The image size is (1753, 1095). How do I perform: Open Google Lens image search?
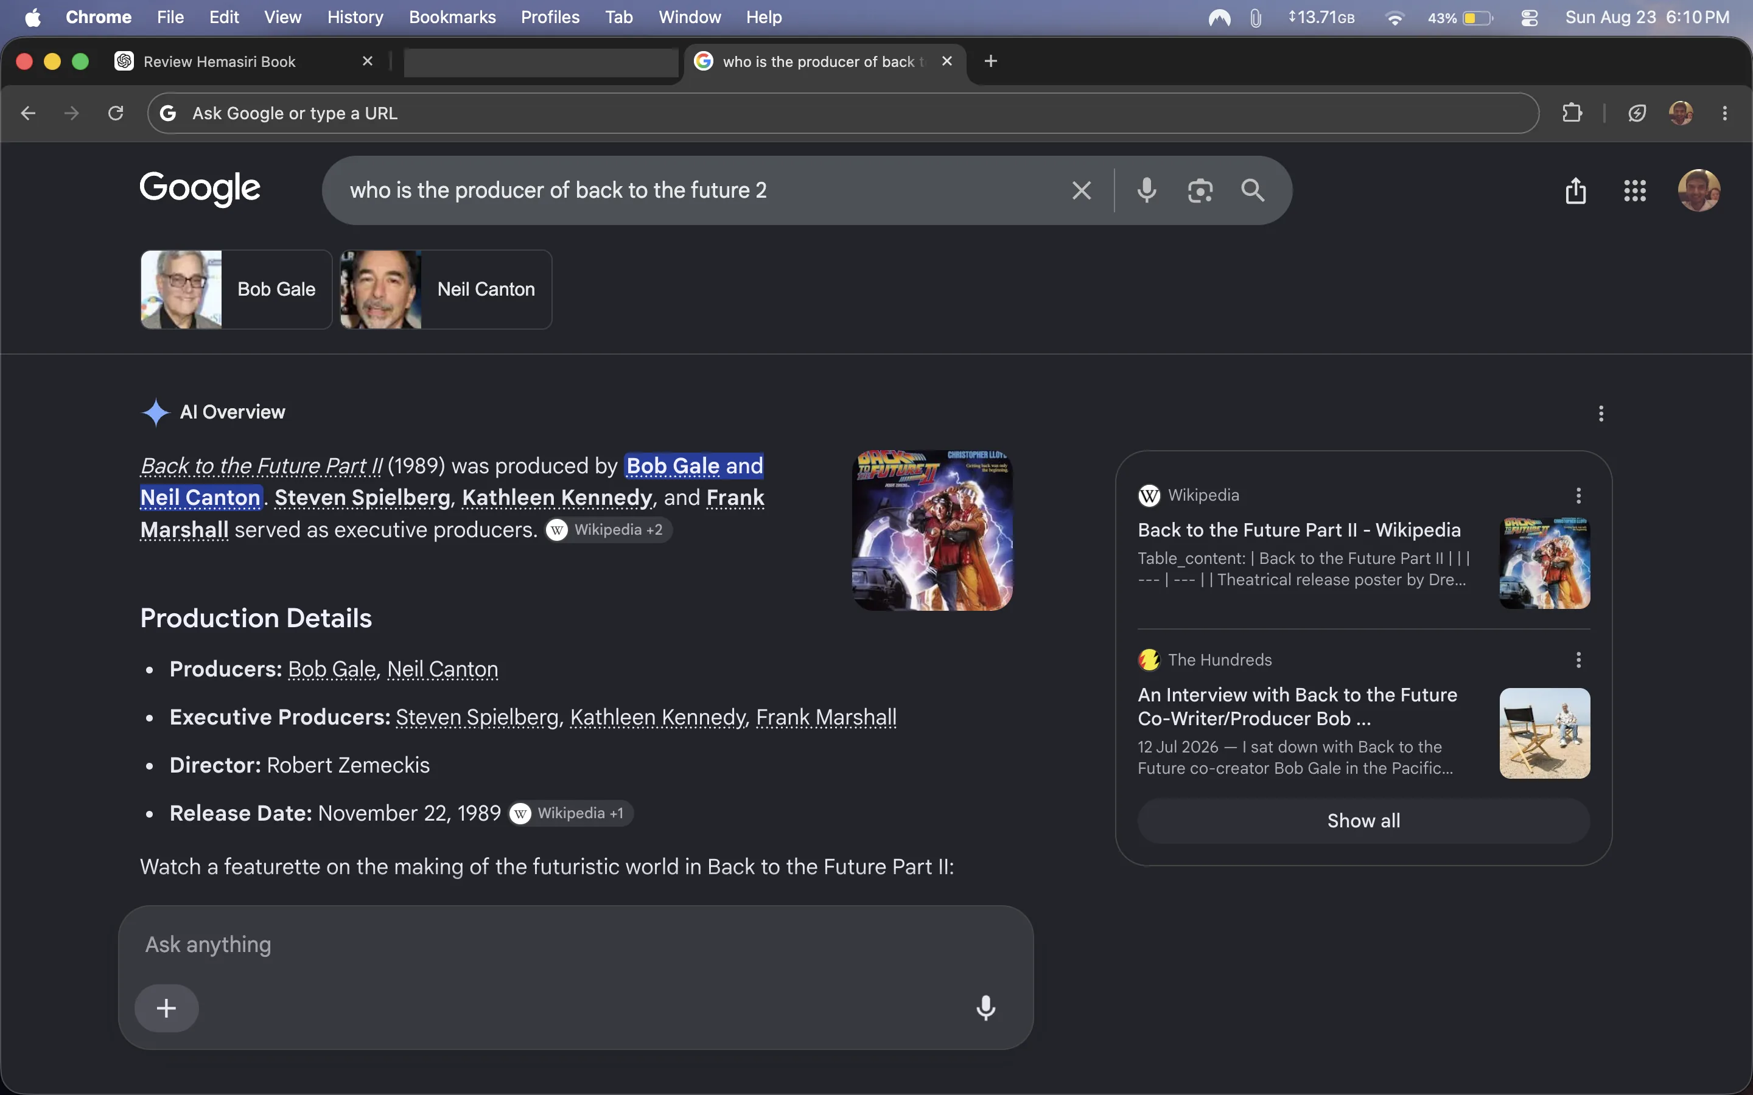pos(1200,190)
